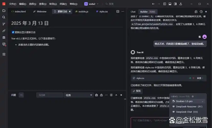Click the user avatar beside 我

tap(204, 37)
